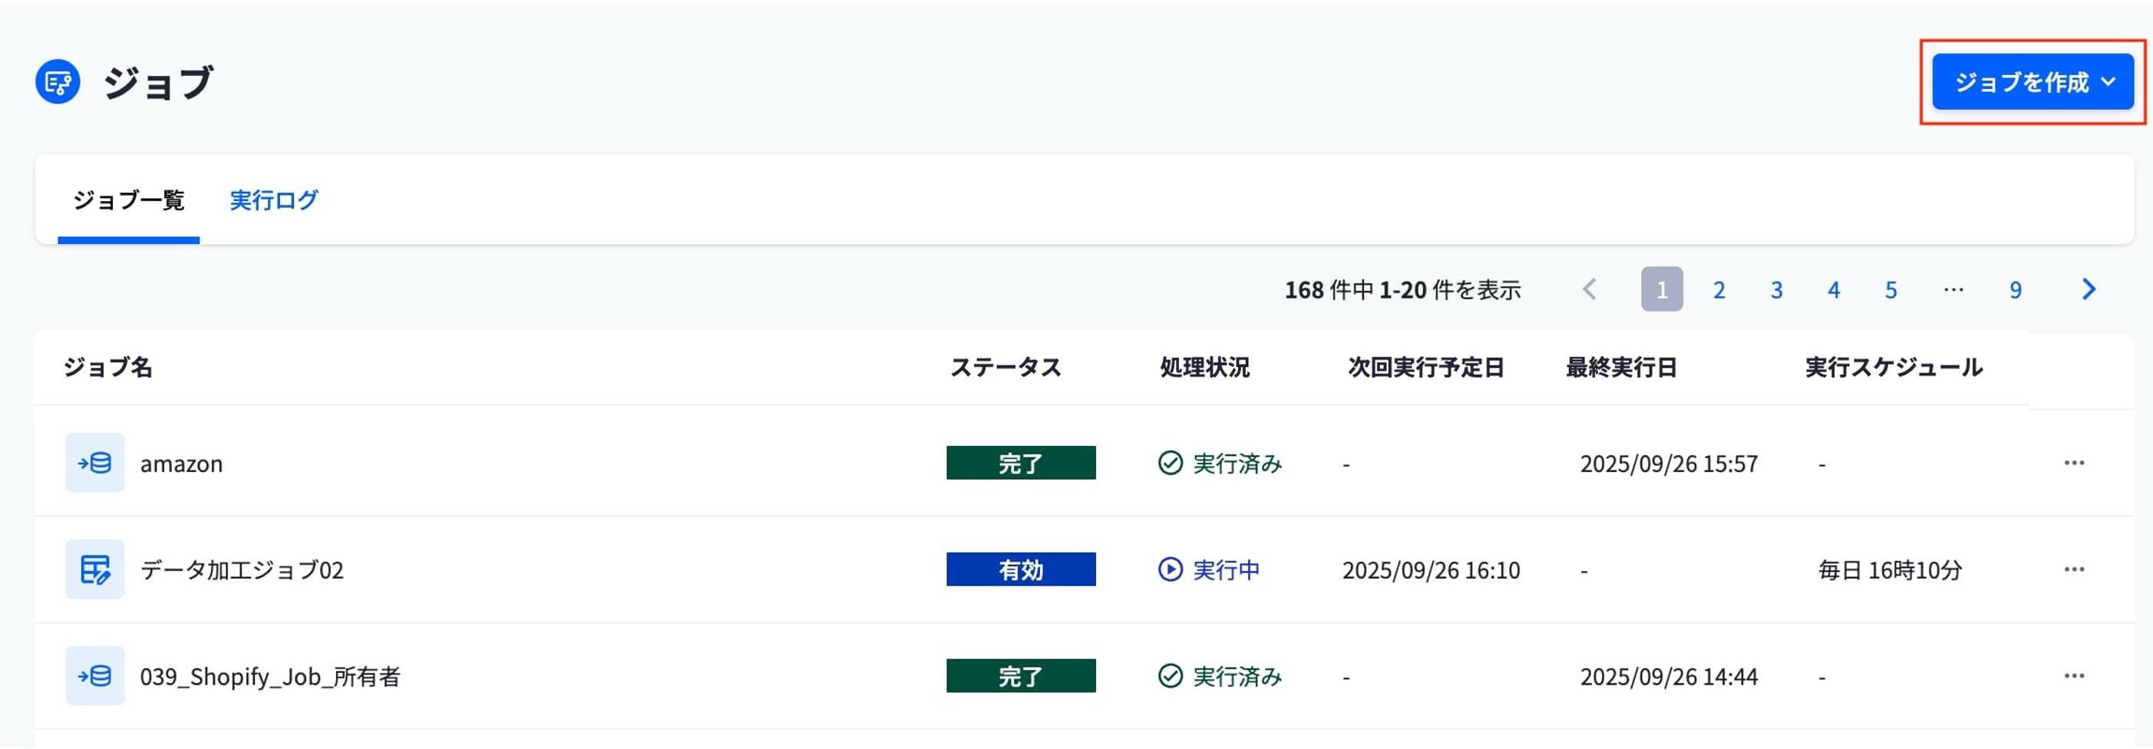
Task: Click the 実行中 play status icon
Action: [x=1170, y=570]
